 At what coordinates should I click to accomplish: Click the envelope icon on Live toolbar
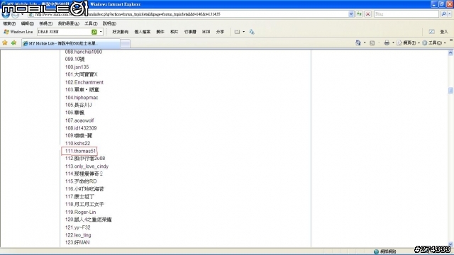[237, 32]
